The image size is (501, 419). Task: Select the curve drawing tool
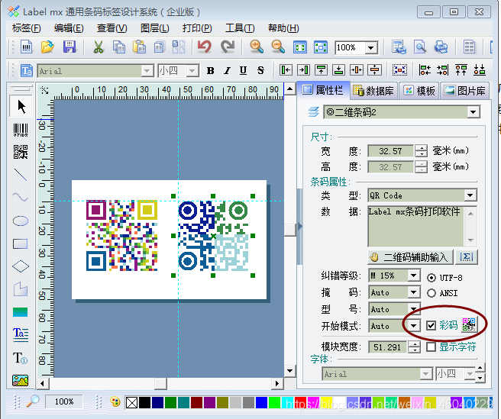point(21,197)
